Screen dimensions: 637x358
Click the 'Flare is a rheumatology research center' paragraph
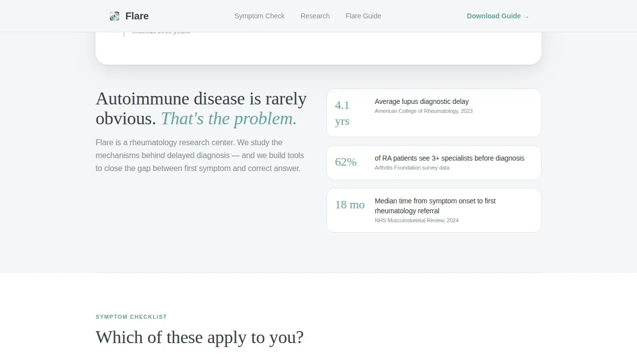[200, 155]
